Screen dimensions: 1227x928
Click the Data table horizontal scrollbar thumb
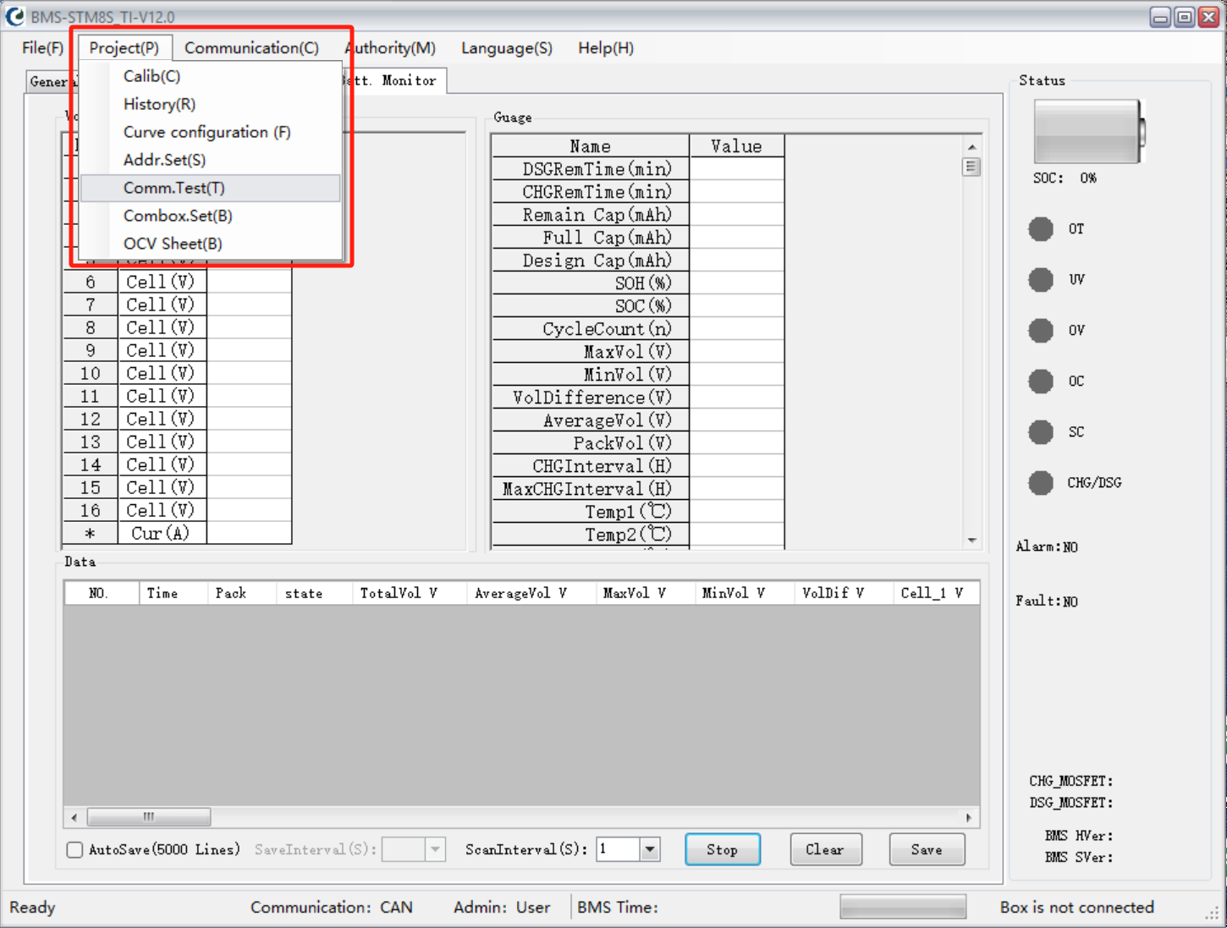[x=149, y=817]
